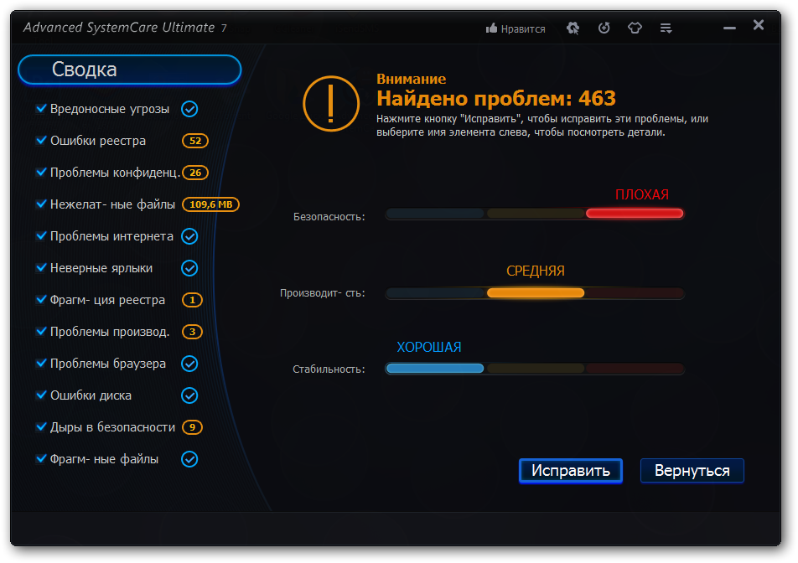The width and height of the screenshot is (798, 563).
Task: Click the blue Стабильность rating bar
Action: pos(434,369)
